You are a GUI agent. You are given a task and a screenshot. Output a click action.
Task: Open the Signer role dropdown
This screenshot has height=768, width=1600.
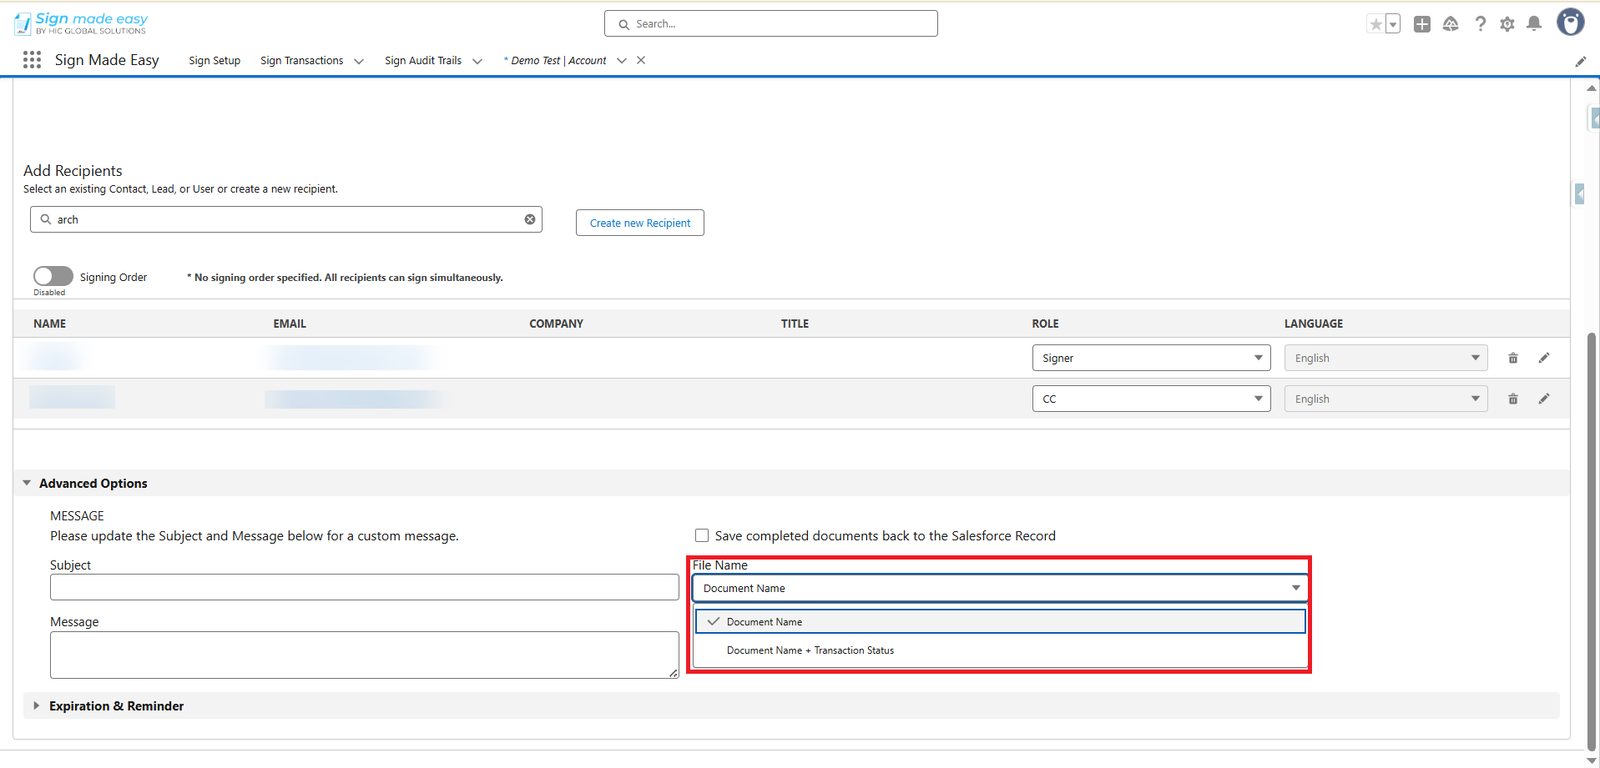tap(1150, 359)
